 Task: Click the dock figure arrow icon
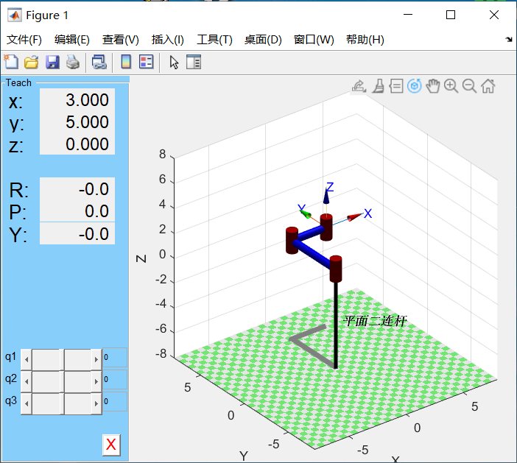click(509, 39)
